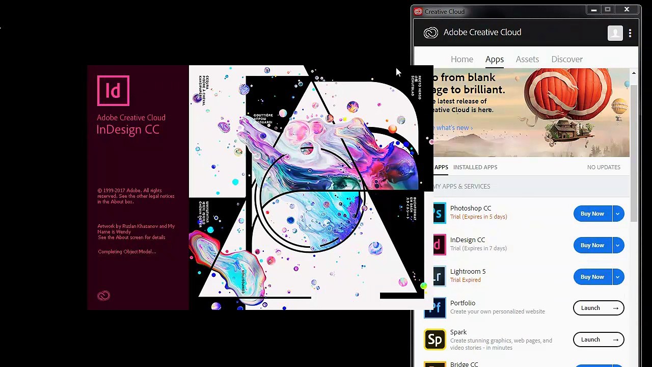Viewport: 652px width, 367px height.
Task: Switch to the Home tab
Action: [x=462, y=59]
